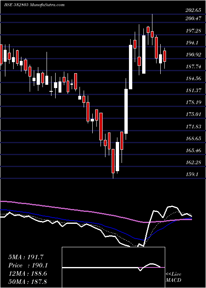Click the Price : 190.1 readout
The image size is (206, 288).
click(28, 265)
